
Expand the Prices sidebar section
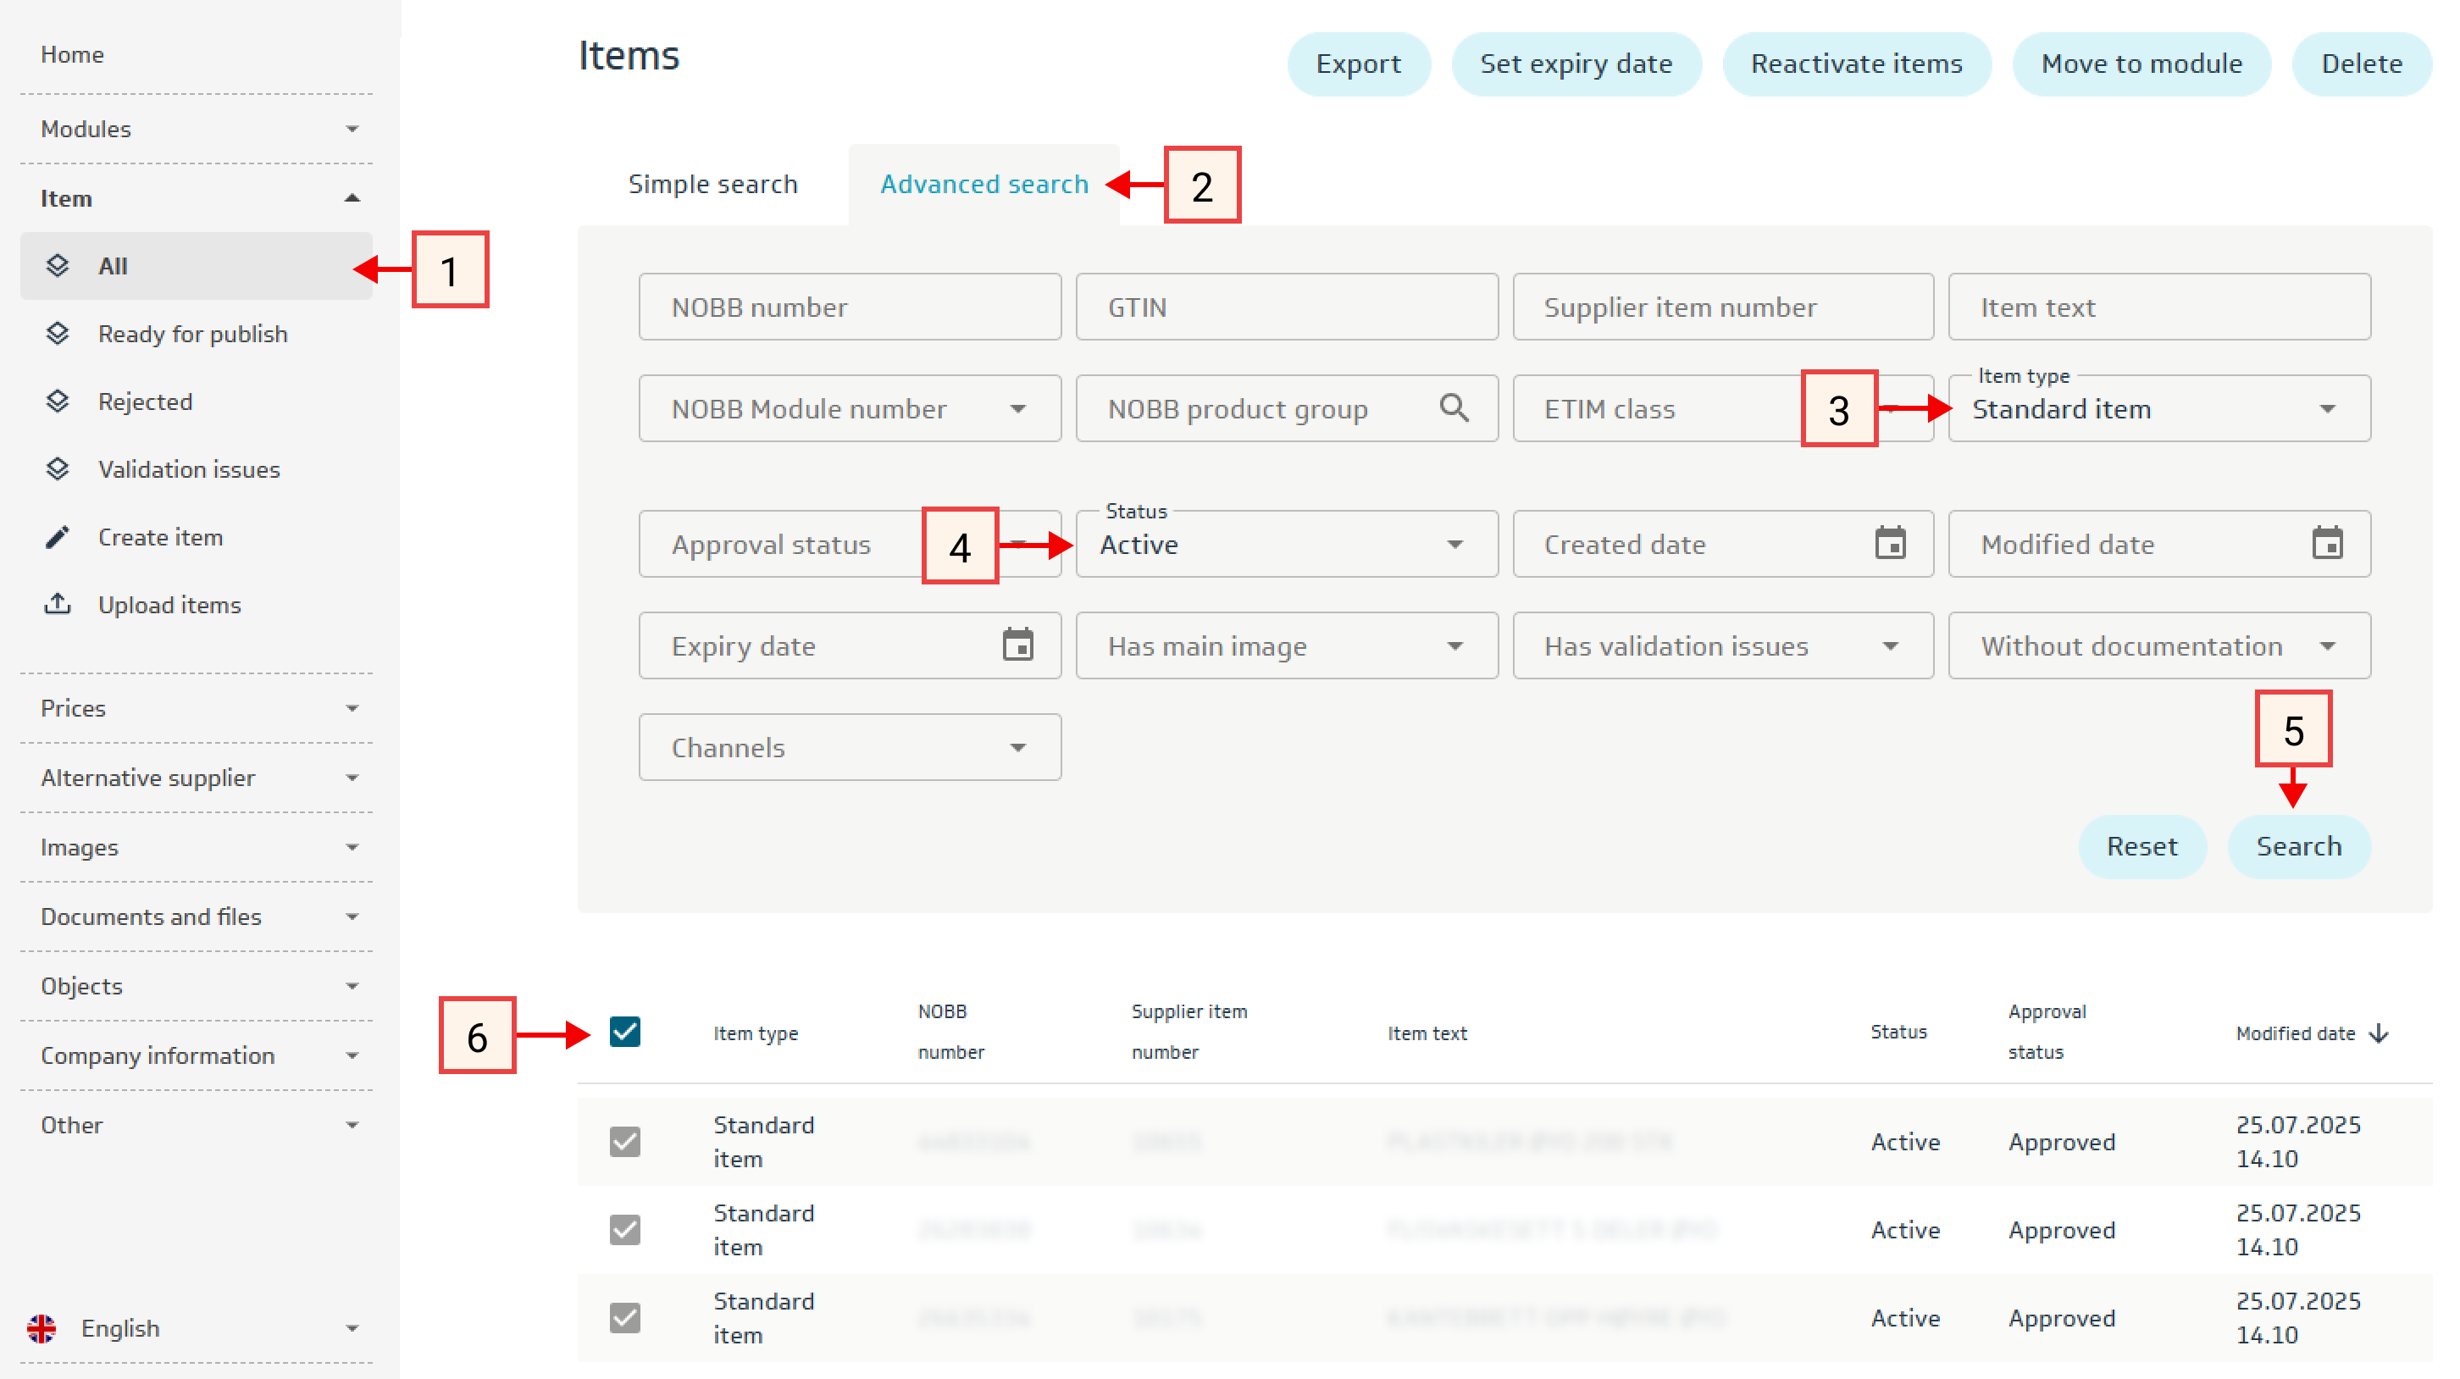tap(196, 707)
